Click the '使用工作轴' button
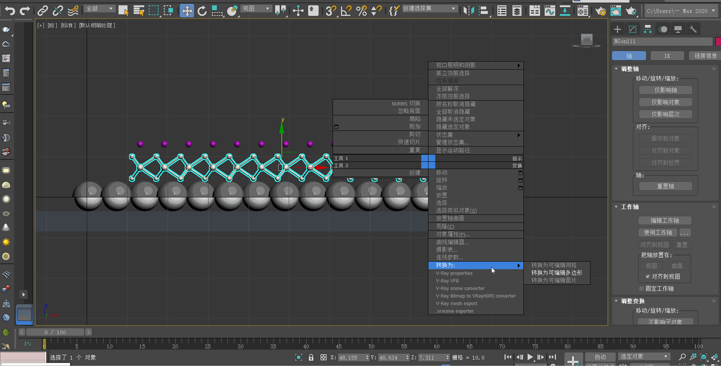This screenshot has height=366, width=721. click(x=658, y=233)
